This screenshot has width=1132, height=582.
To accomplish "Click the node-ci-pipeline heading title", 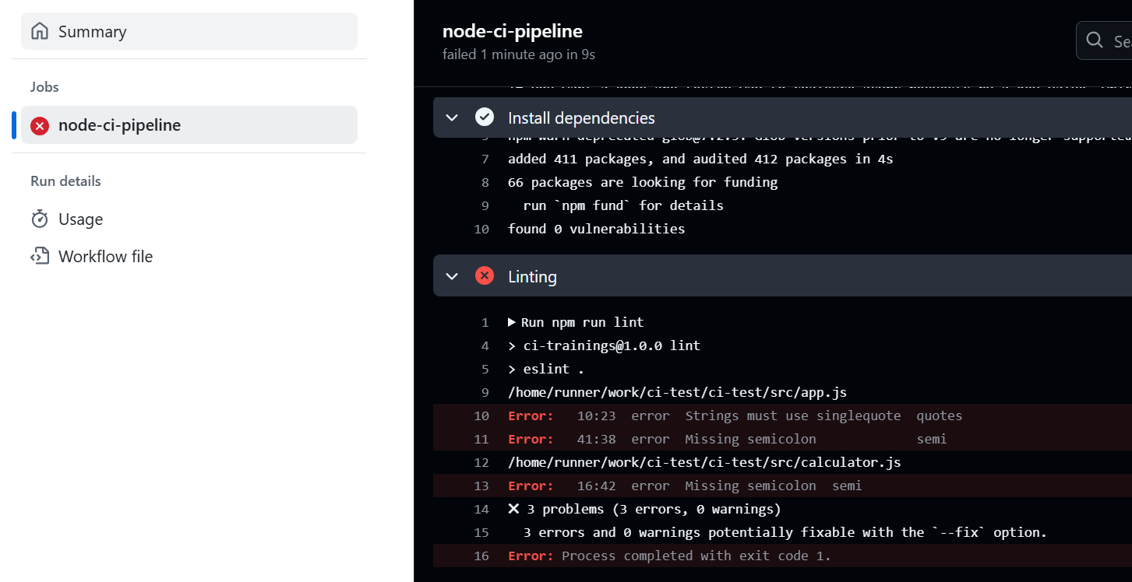I will (512, 31).
